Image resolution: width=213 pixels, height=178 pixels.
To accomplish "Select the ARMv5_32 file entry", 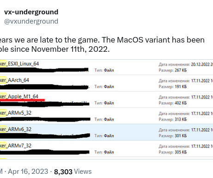I will click(x=106, y=116).
